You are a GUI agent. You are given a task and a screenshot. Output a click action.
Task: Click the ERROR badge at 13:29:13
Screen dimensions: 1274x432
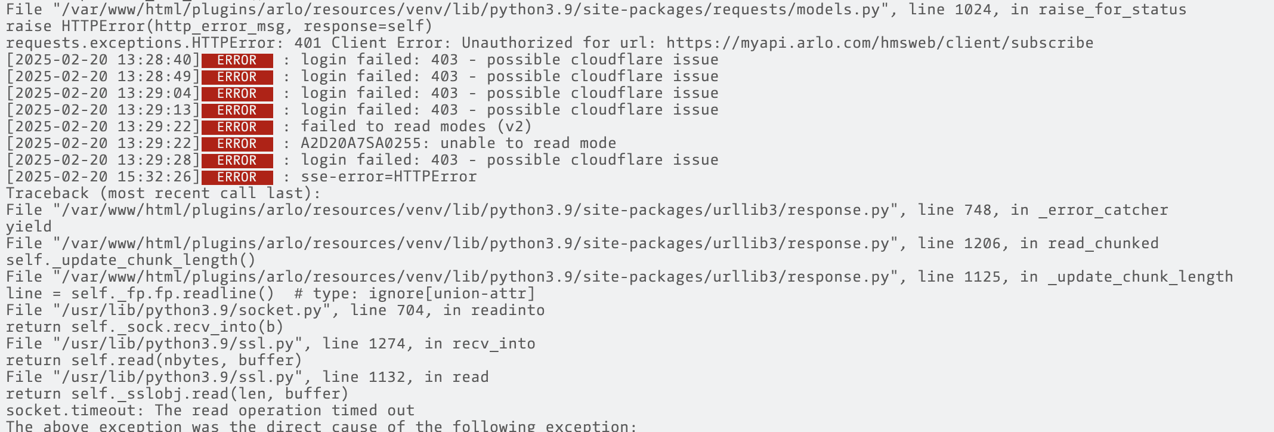(x=237, y=110)
